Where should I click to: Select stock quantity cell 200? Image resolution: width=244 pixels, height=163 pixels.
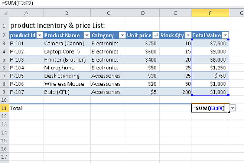[x=175, y=92]
